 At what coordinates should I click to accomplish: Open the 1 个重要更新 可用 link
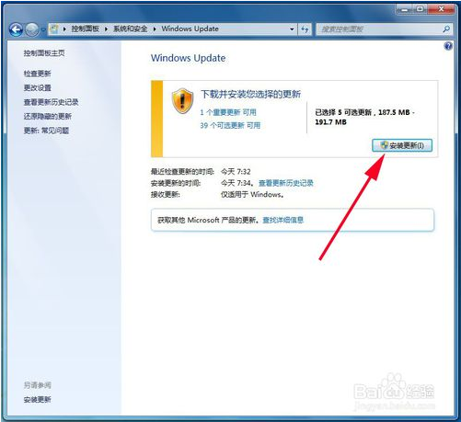(x=228, y=112)
